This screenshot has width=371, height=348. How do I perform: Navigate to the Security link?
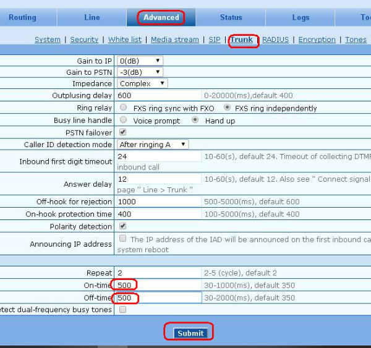click(84, 40)
